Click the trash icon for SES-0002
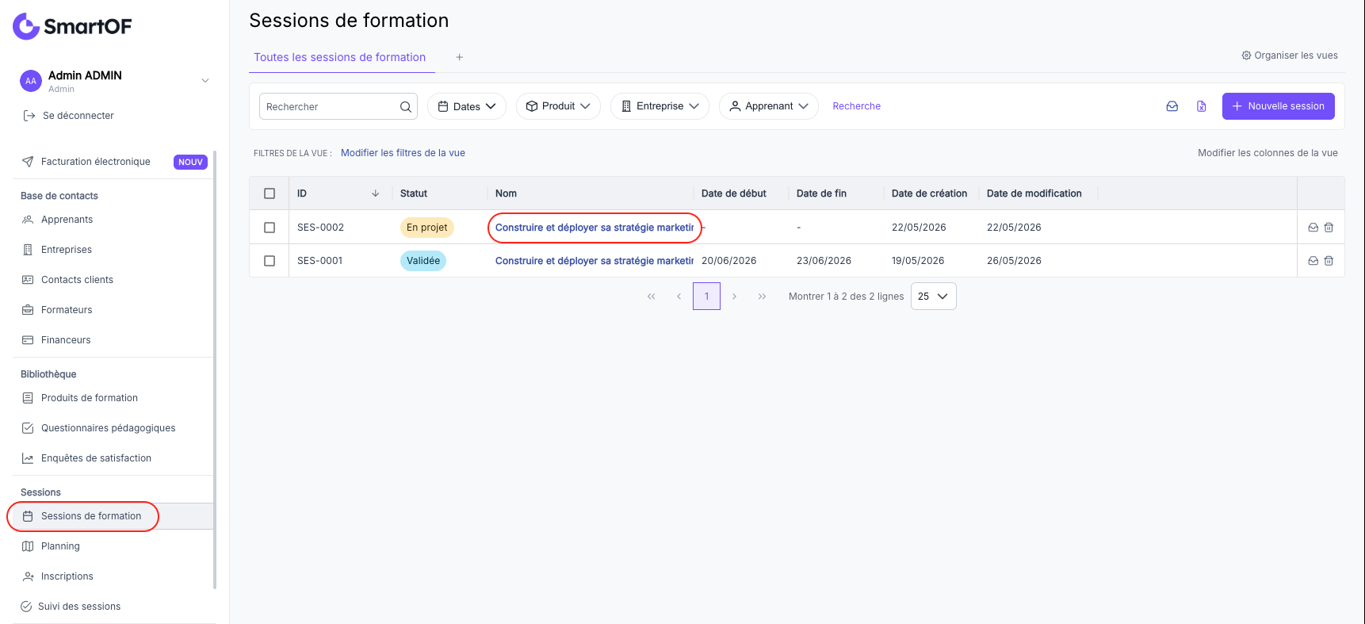1365x624 pixels. [x=1329, y=228]
